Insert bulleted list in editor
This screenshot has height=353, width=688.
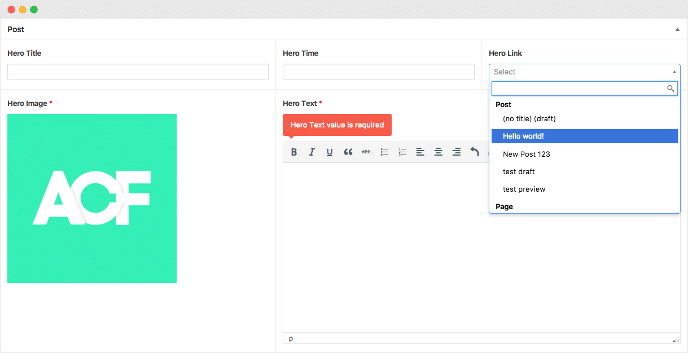coord(384,152)
